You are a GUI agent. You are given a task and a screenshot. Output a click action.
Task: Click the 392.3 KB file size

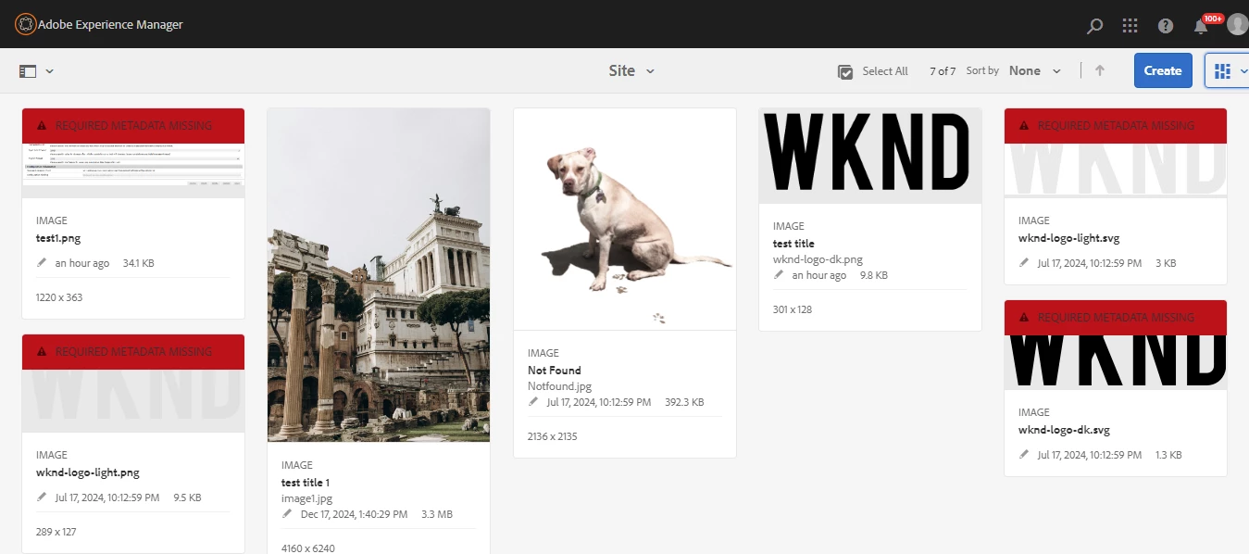click(684, 402)
